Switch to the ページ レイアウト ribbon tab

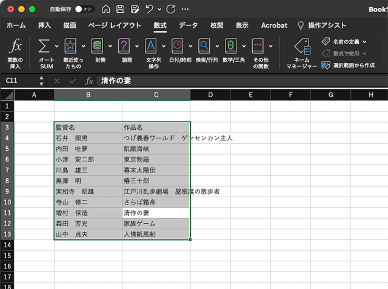coord(115,25)
